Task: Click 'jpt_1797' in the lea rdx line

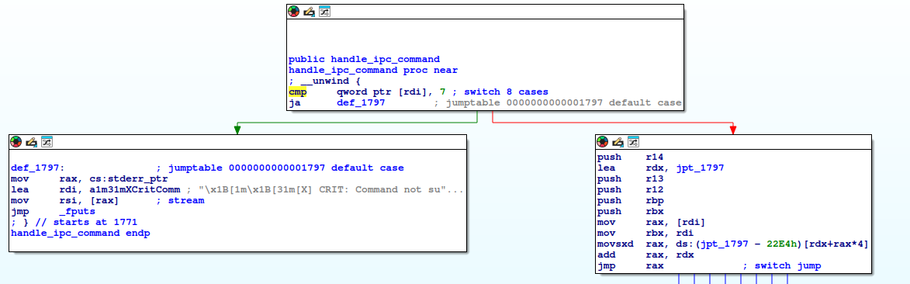Action: coord(700,168)
